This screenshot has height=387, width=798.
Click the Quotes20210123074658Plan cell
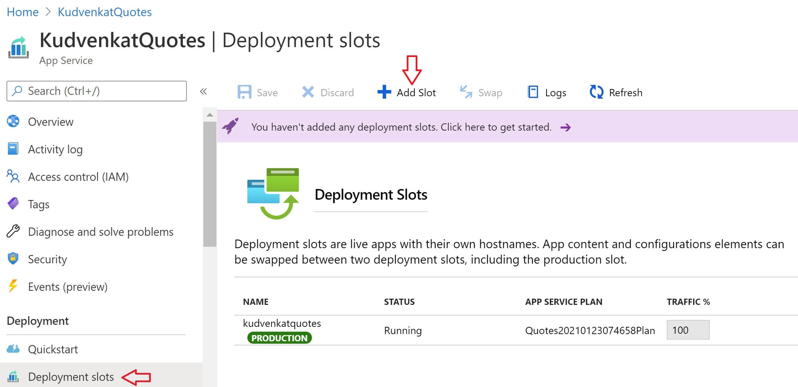590,330
